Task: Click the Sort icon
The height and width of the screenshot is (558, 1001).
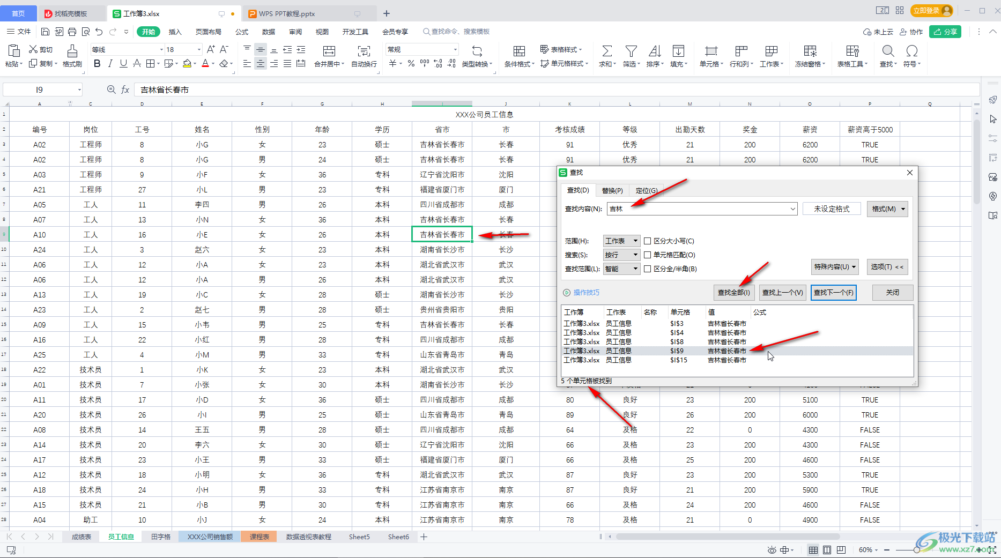Action: 655,51
